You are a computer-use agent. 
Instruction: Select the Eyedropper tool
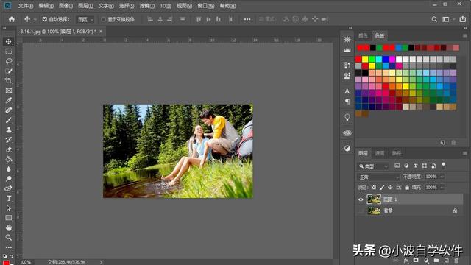click(x=8, y=100)
